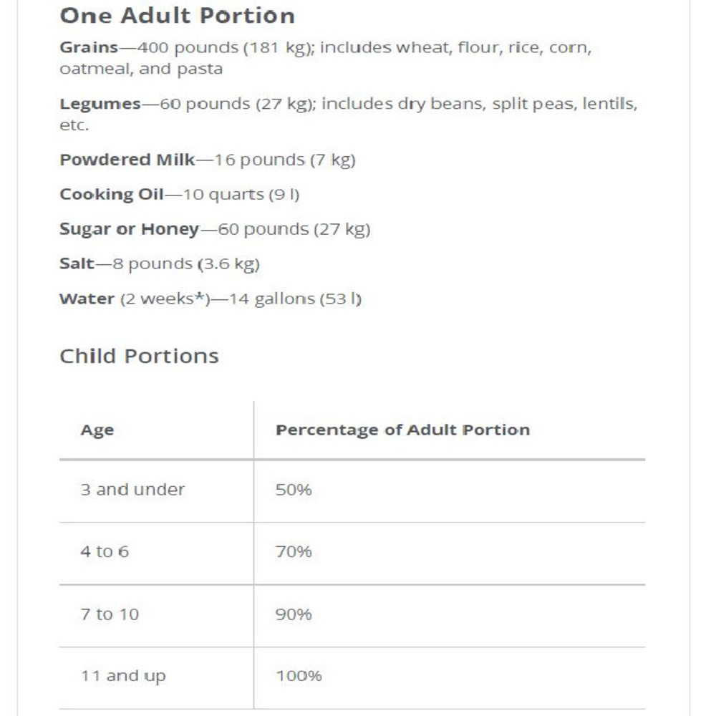Click the bold "Salt" label
The width and height of the screenshot is (716, 716).
coord(77,264)
